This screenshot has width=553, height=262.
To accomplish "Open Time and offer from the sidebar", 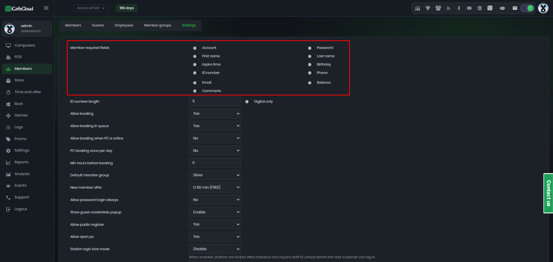I will [27, 92].
